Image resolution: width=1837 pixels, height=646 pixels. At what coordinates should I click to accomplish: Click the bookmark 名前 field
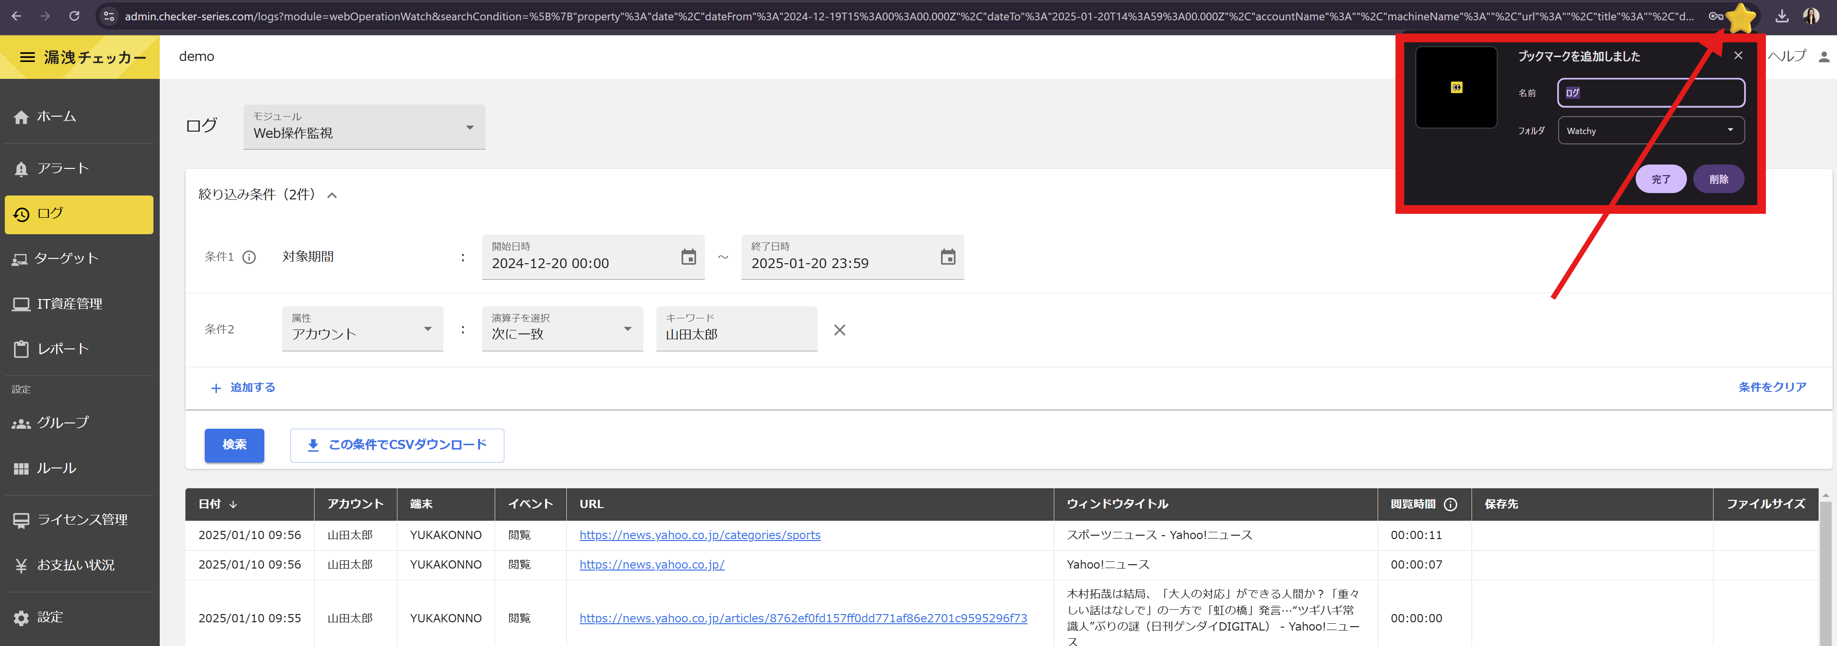1651,93
